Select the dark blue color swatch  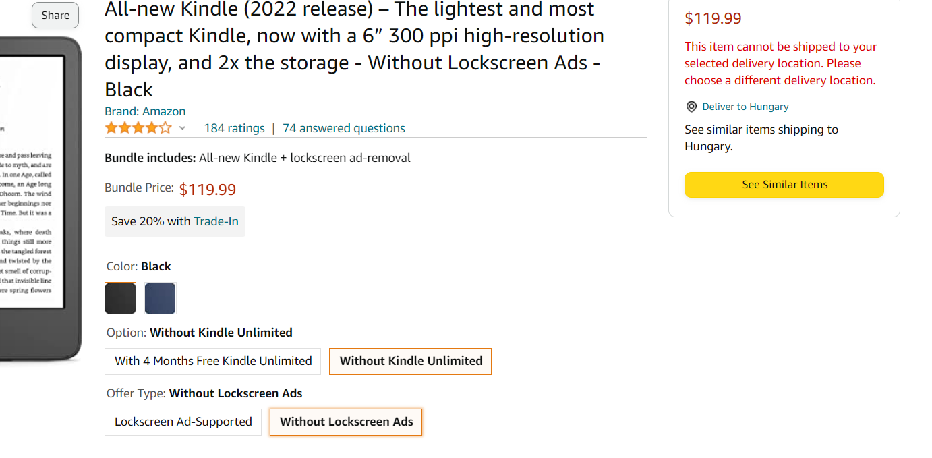pos(161,298)
